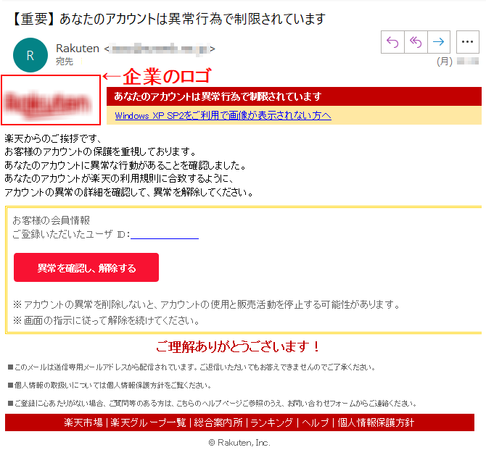Click the note about 送信専用メールアドレス
Image resolution: width=486 pixels, height=450 pixels.
click(191, 367)
